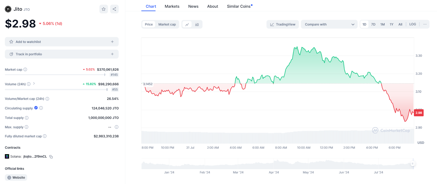Click Track in portfolio button
Screen dimensions: 437x184
click(62, 54)
